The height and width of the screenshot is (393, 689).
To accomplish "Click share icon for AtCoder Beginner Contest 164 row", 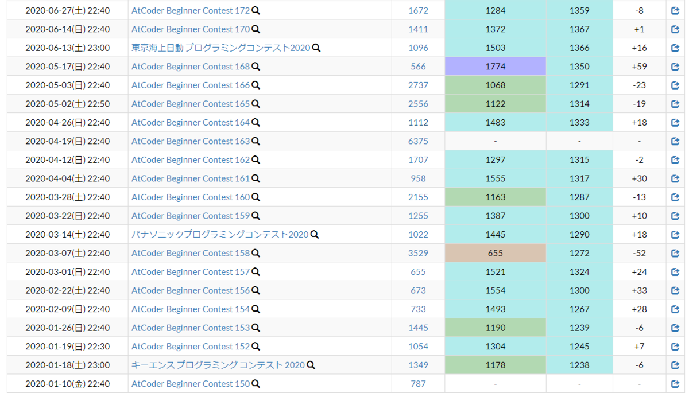I will 675,122.
